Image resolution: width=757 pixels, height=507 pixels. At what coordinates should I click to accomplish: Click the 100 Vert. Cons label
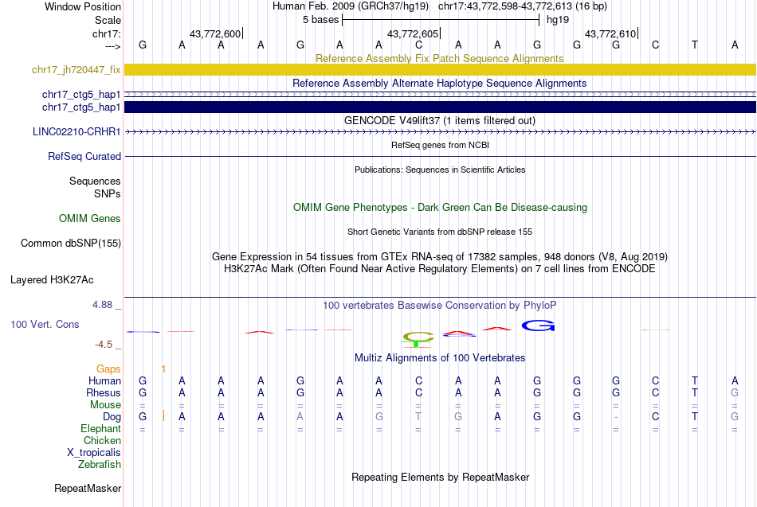coord(45,324)
